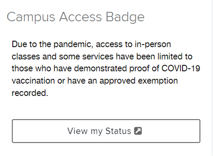Click the word pandemic in the description
Viewport: 213px width, 156px height.
73,44
